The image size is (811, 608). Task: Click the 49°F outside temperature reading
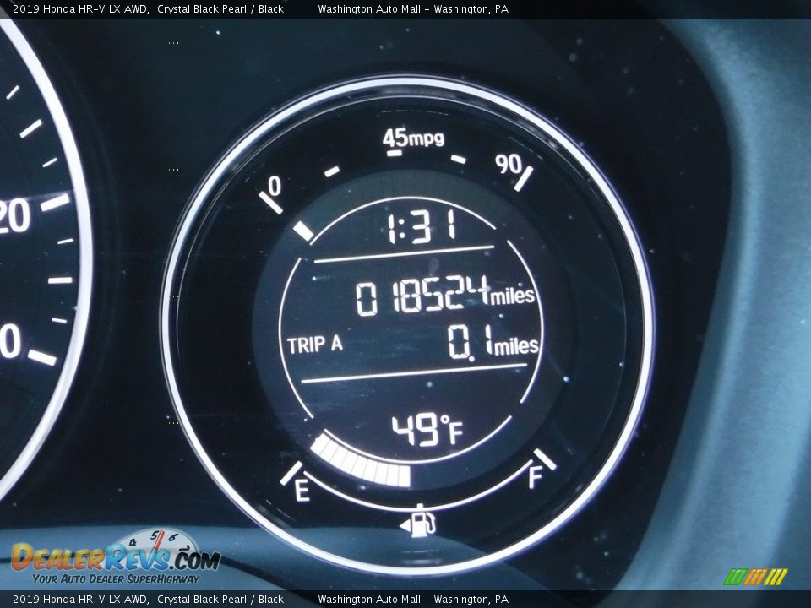(x=427, y=431)
